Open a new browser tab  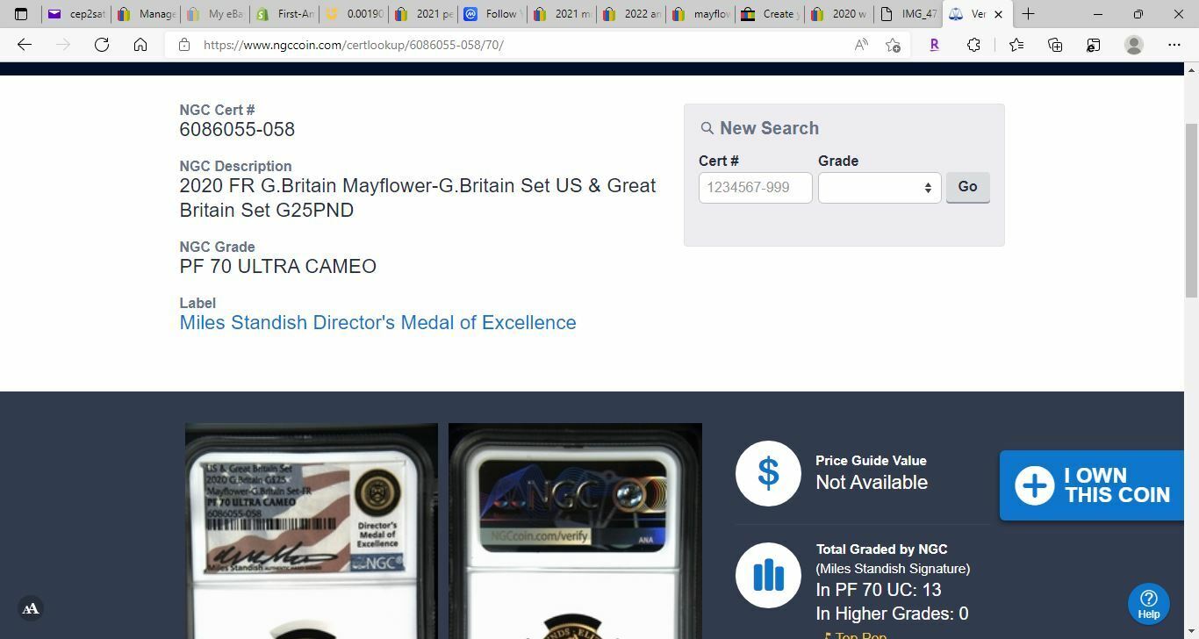(x=1028, y=14)
